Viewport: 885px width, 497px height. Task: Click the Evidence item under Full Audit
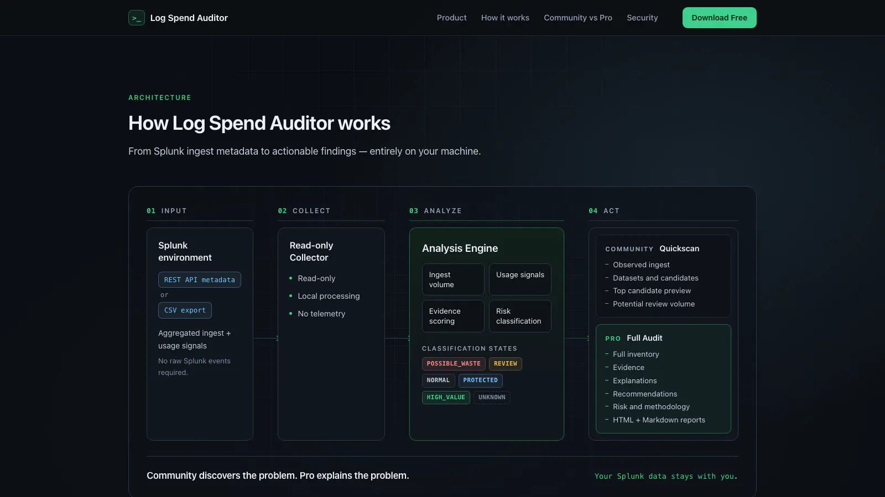coord(628,367)
